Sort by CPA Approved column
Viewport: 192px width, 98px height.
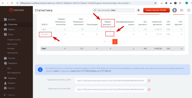179,23
